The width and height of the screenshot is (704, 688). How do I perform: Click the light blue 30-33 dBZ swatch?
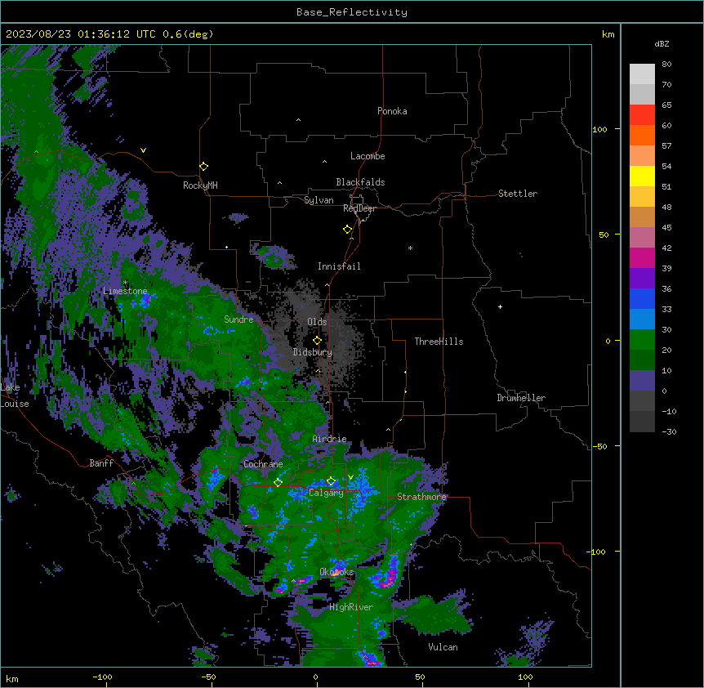tap(642, 319)
